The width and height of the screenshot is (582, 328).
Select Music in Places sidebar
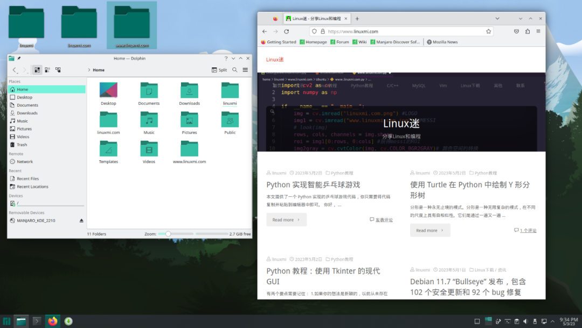point(47,121)
